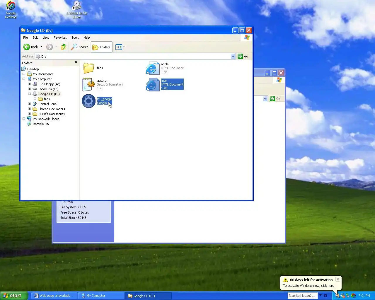
Task: Expand USER's Documents tree node
Action: pos(30,114)
